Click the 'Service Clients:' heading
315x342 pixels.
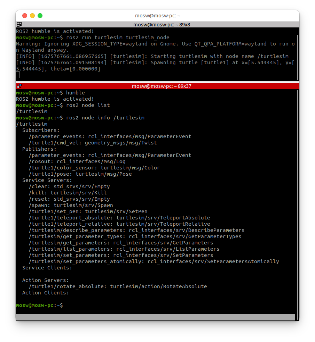47,268
